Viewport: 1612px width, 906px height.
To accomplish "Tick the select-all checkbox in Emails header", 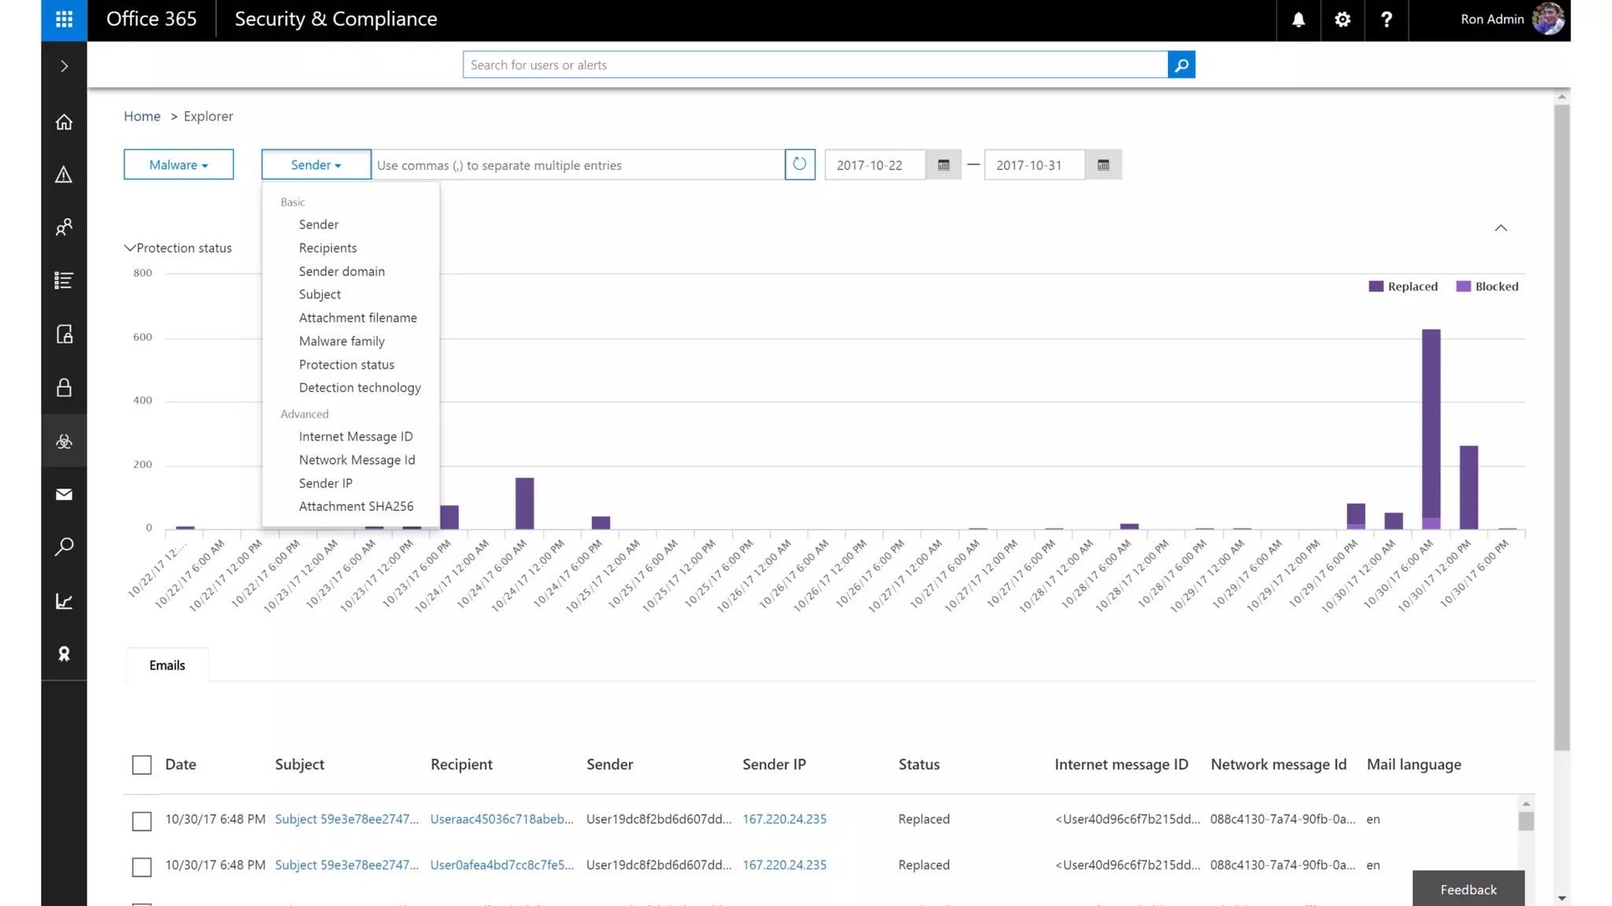I will point(142,764).
